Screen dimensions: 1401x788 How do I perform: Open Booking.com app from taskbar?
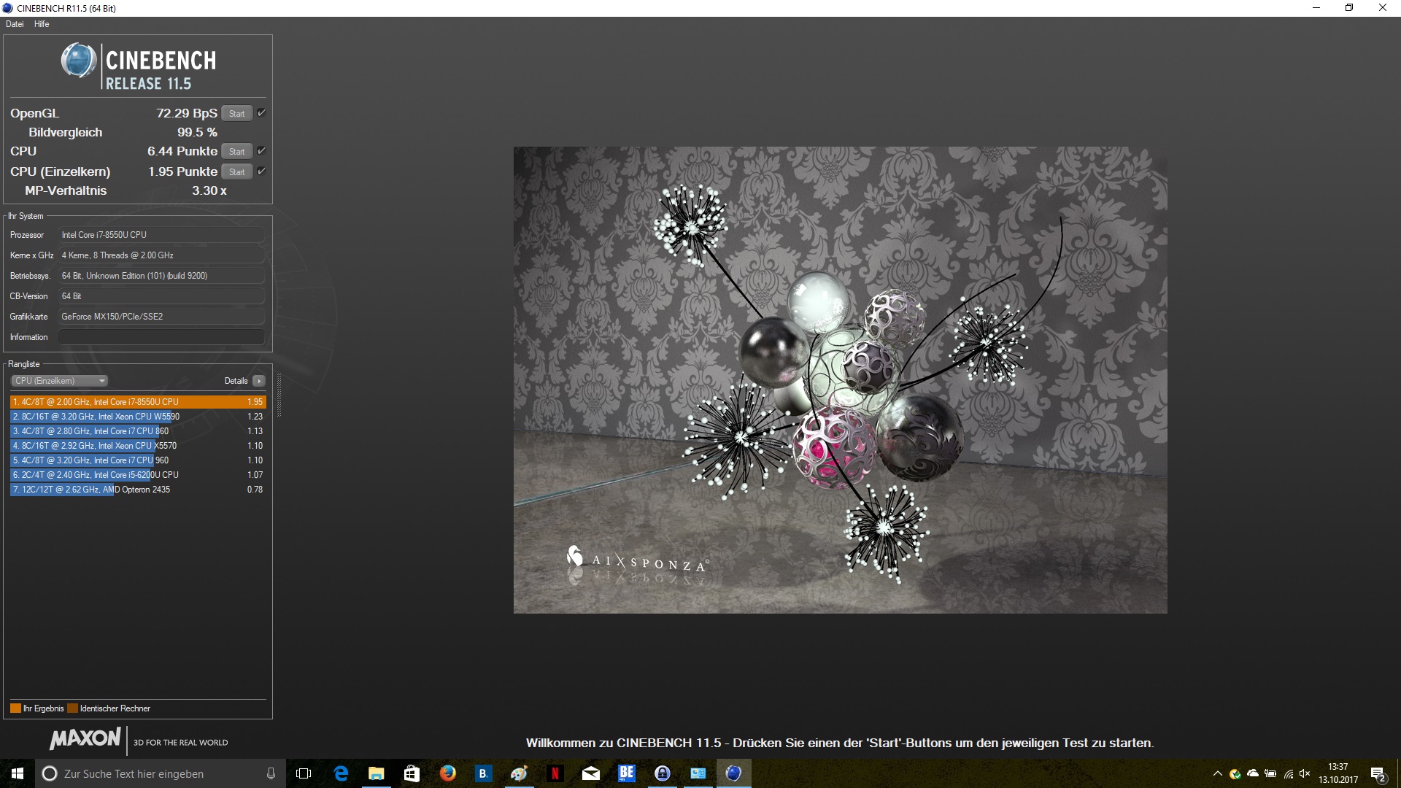482,773
